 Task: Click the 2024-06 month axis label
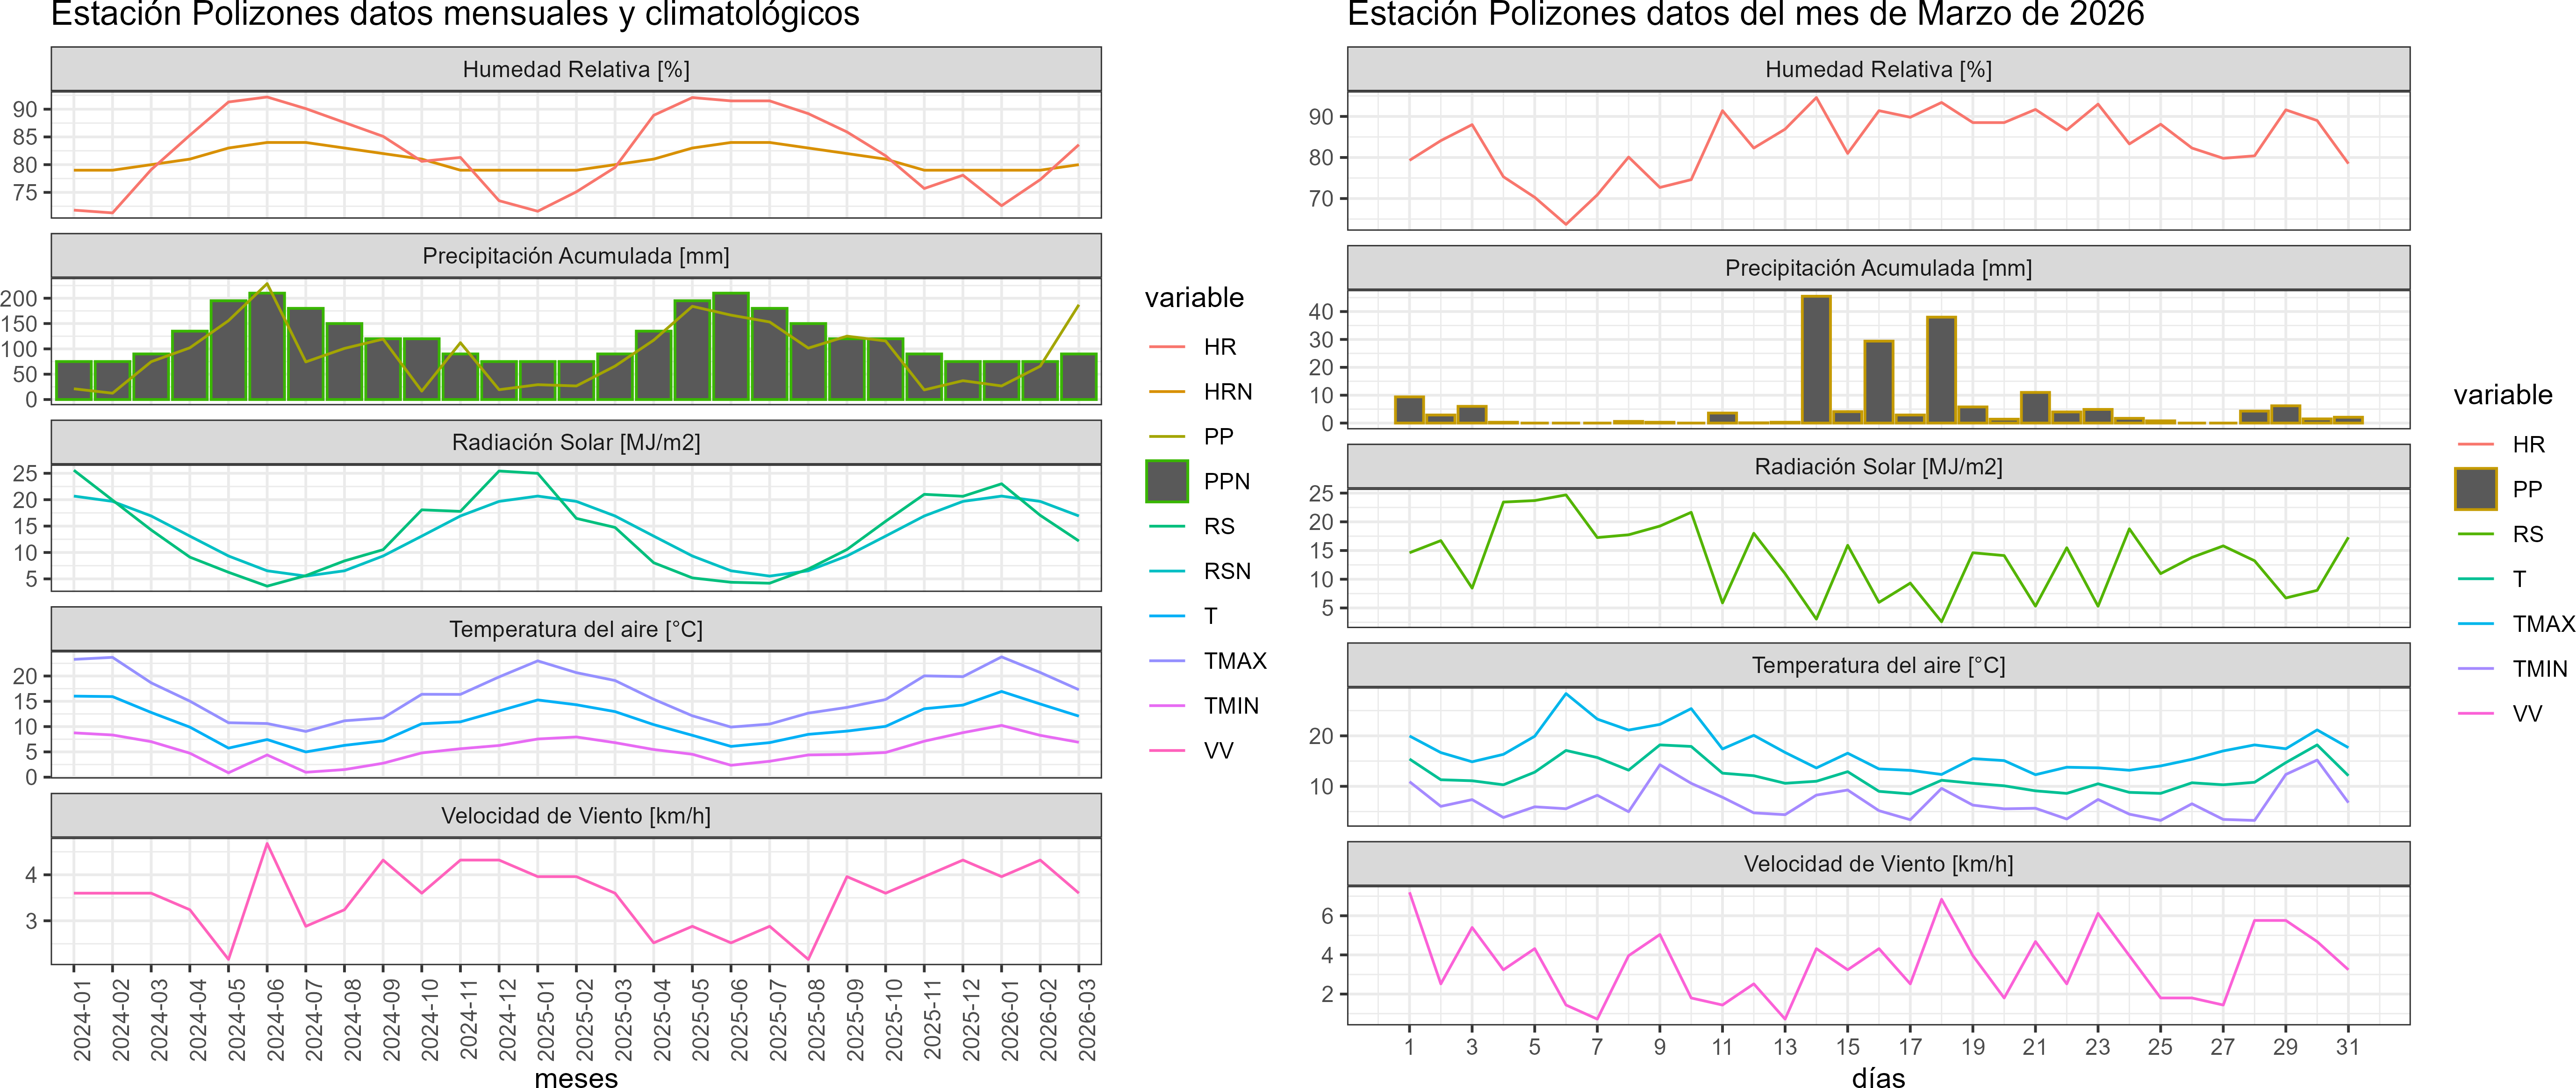pyautogui.click(x=274, y=1019)
